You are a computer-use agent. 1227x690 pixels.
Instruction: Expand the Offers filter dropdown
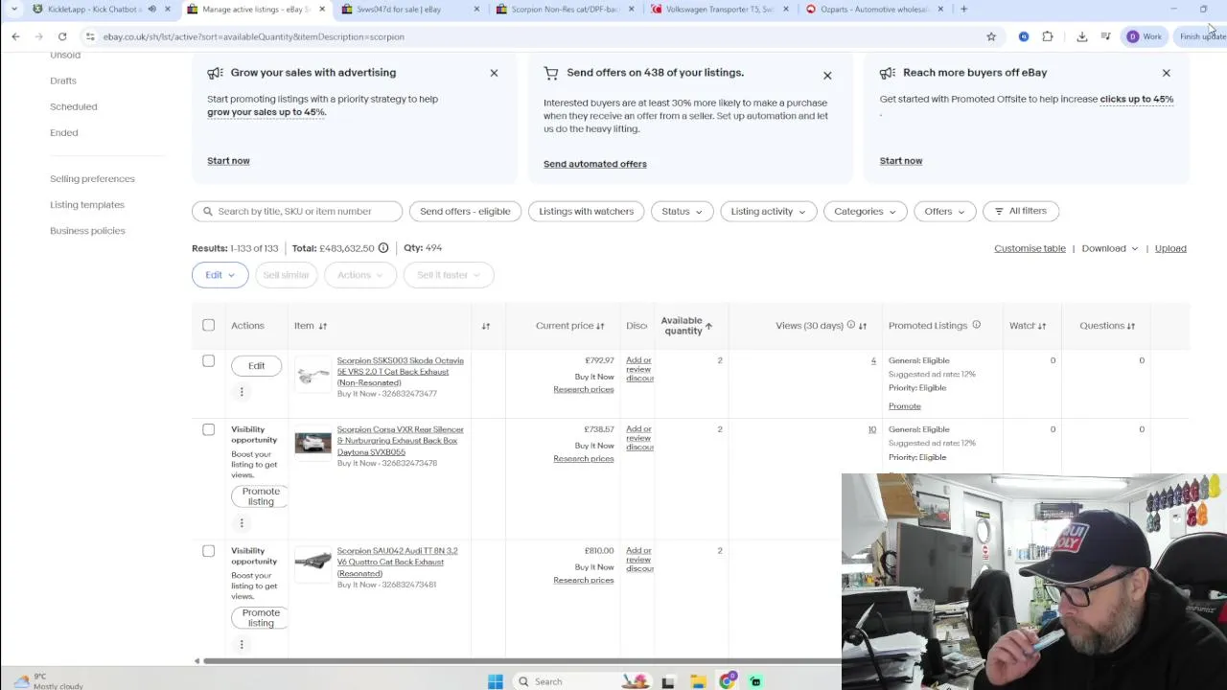(944, 211)
